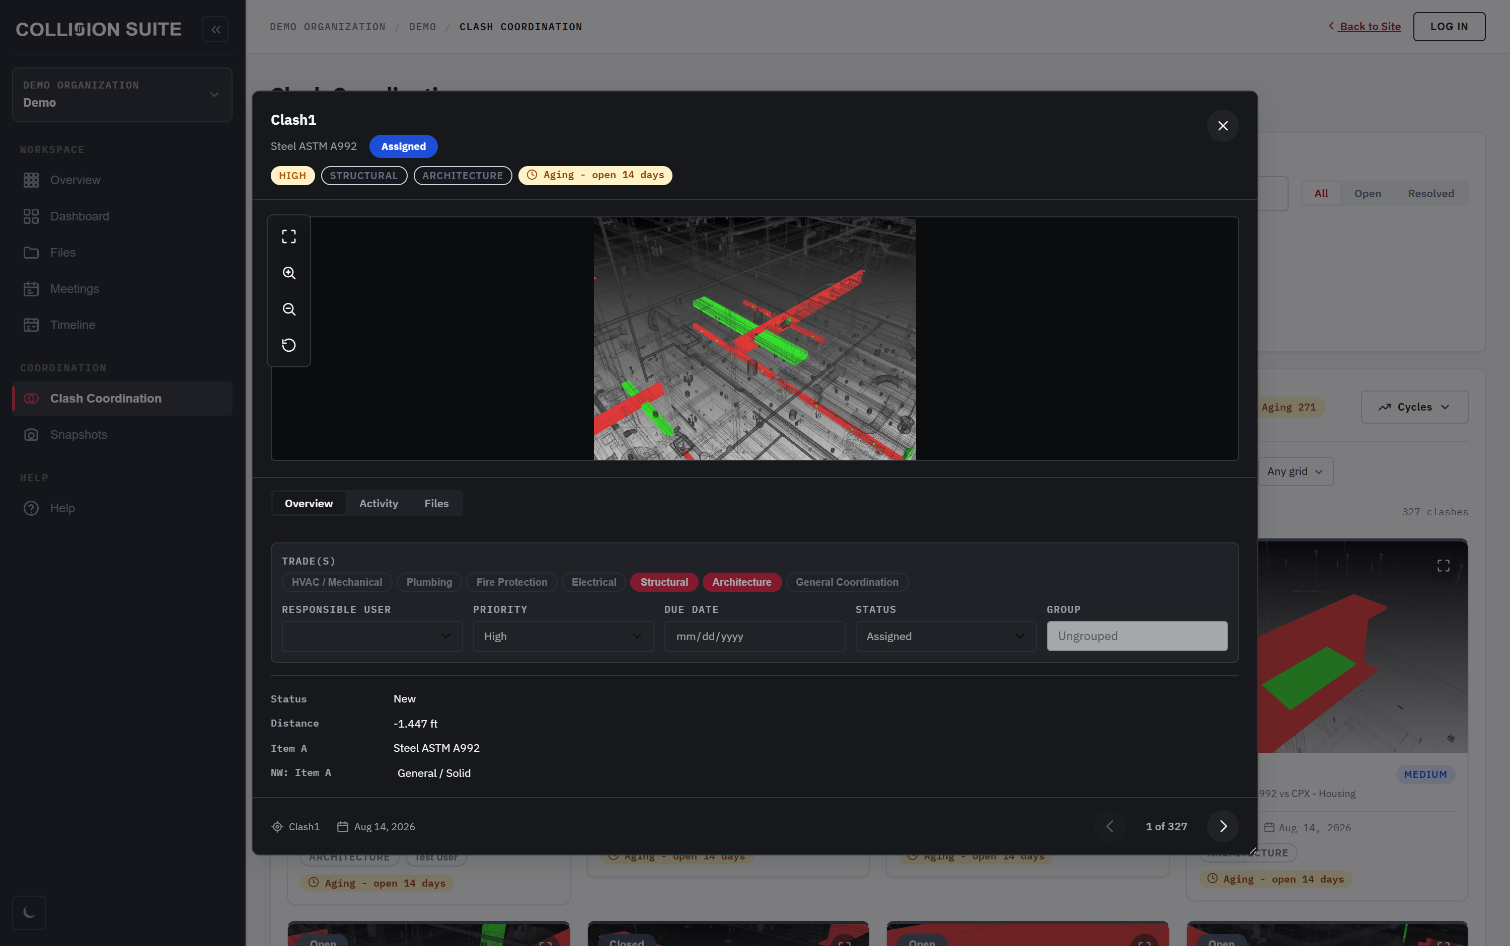Zoom out of the clash image

pyautogui.click(x=288, y=309)
